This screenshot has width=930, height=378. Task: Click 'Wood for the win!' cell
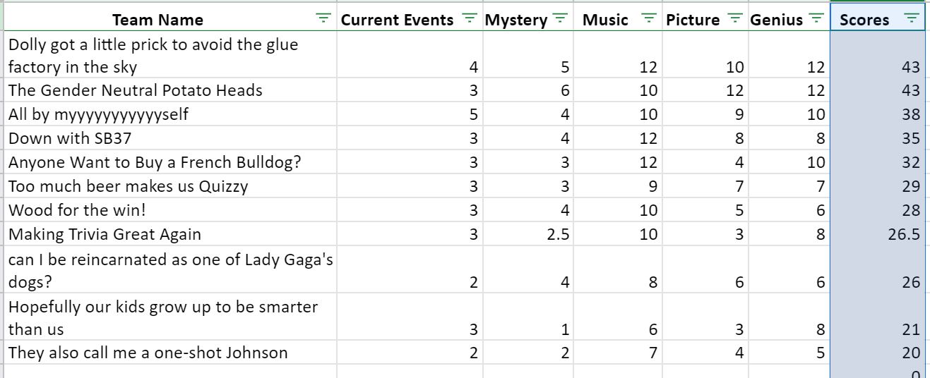coord(170,210)
